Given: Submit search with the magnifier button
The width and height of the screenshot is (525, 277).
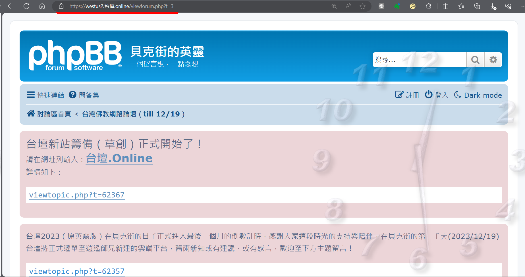Looking at the screenshot, I should (x=475, y=60).
